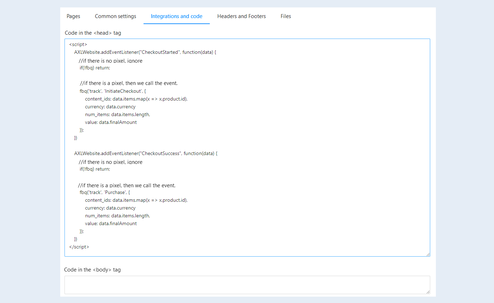Click the 'Code in the <head> tag' label
The image size is (494, 303).
pos(93,33)
